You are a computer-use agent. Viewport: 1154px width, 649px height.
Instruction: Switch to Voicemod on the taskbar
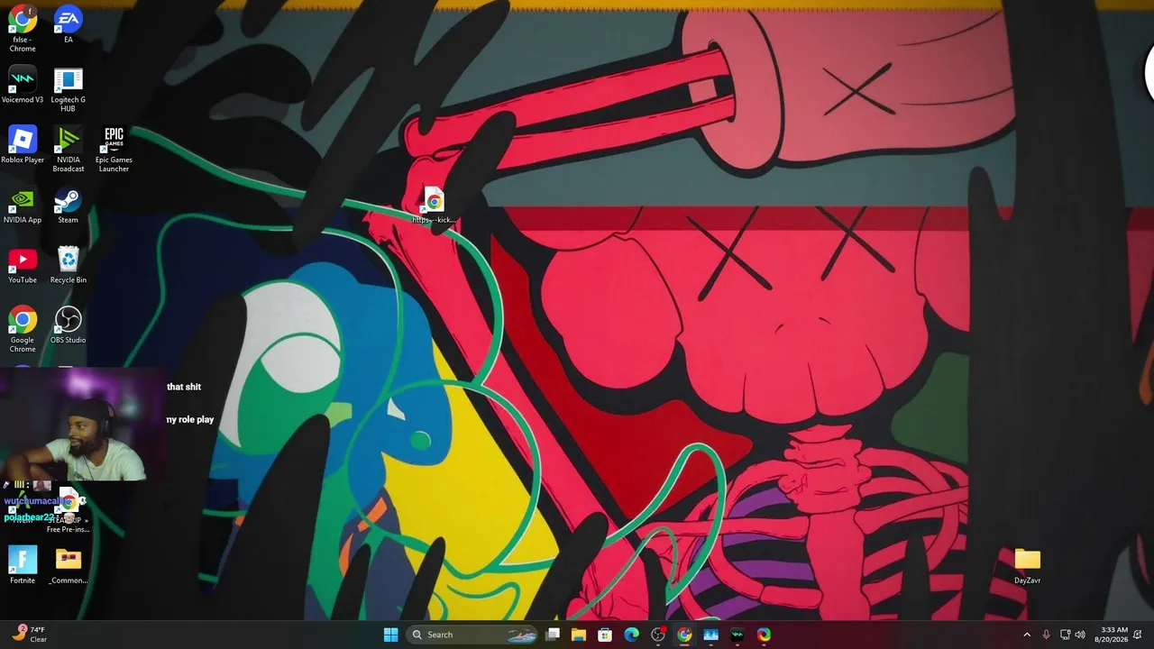pos(737,635)
